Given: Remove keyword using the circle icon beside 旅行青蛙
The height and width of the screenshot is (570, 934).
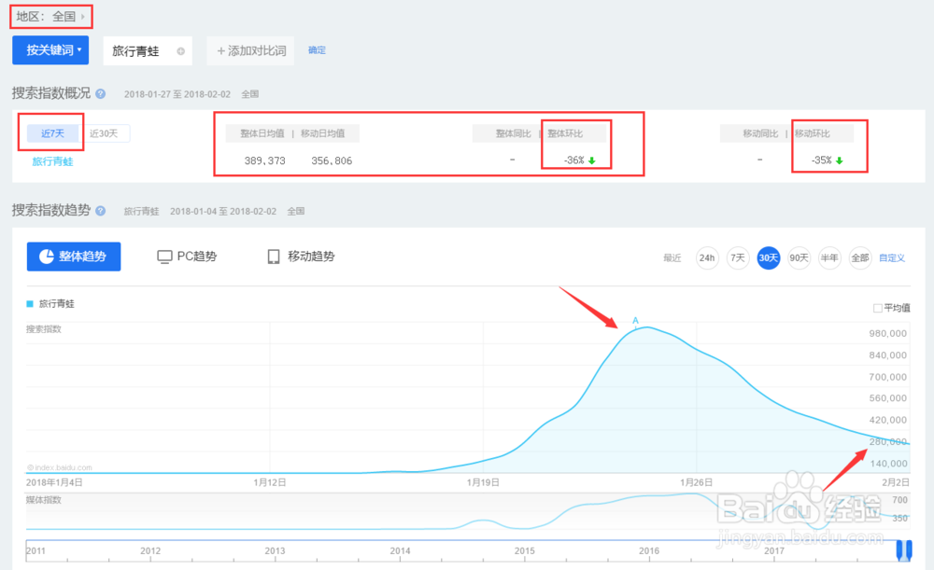Looking at the screenshot, I should tap(180, 51).
